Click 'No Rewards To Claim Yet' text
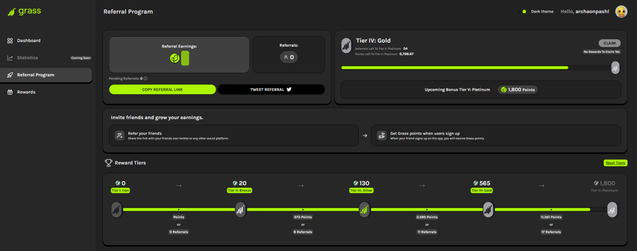The image size is (637, 251). point(602,52)
